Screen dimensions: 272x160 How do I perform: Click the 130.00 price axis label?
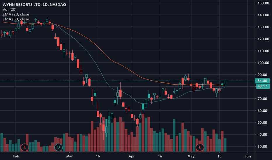(263, 27)
